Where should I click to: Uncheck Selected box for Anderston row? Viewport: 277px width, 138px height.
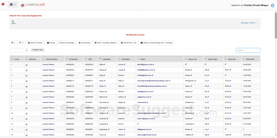tap(27, 119)
